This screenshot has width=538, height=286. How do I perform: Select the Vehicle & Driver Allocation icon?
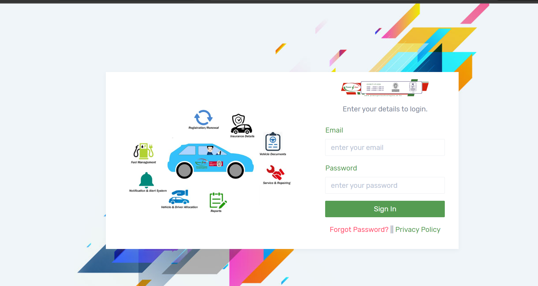179,197
